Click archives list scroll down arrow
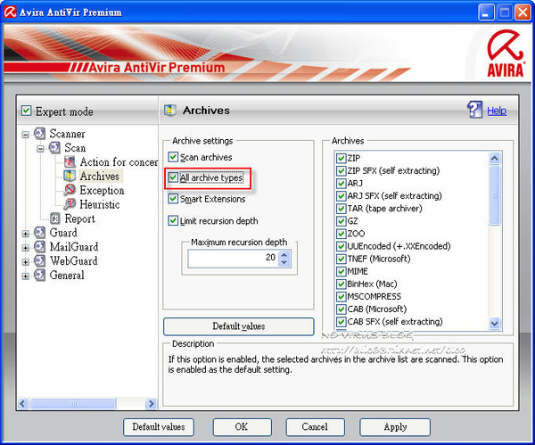This screenshot has width=535, height=445. tap(494, 323)
